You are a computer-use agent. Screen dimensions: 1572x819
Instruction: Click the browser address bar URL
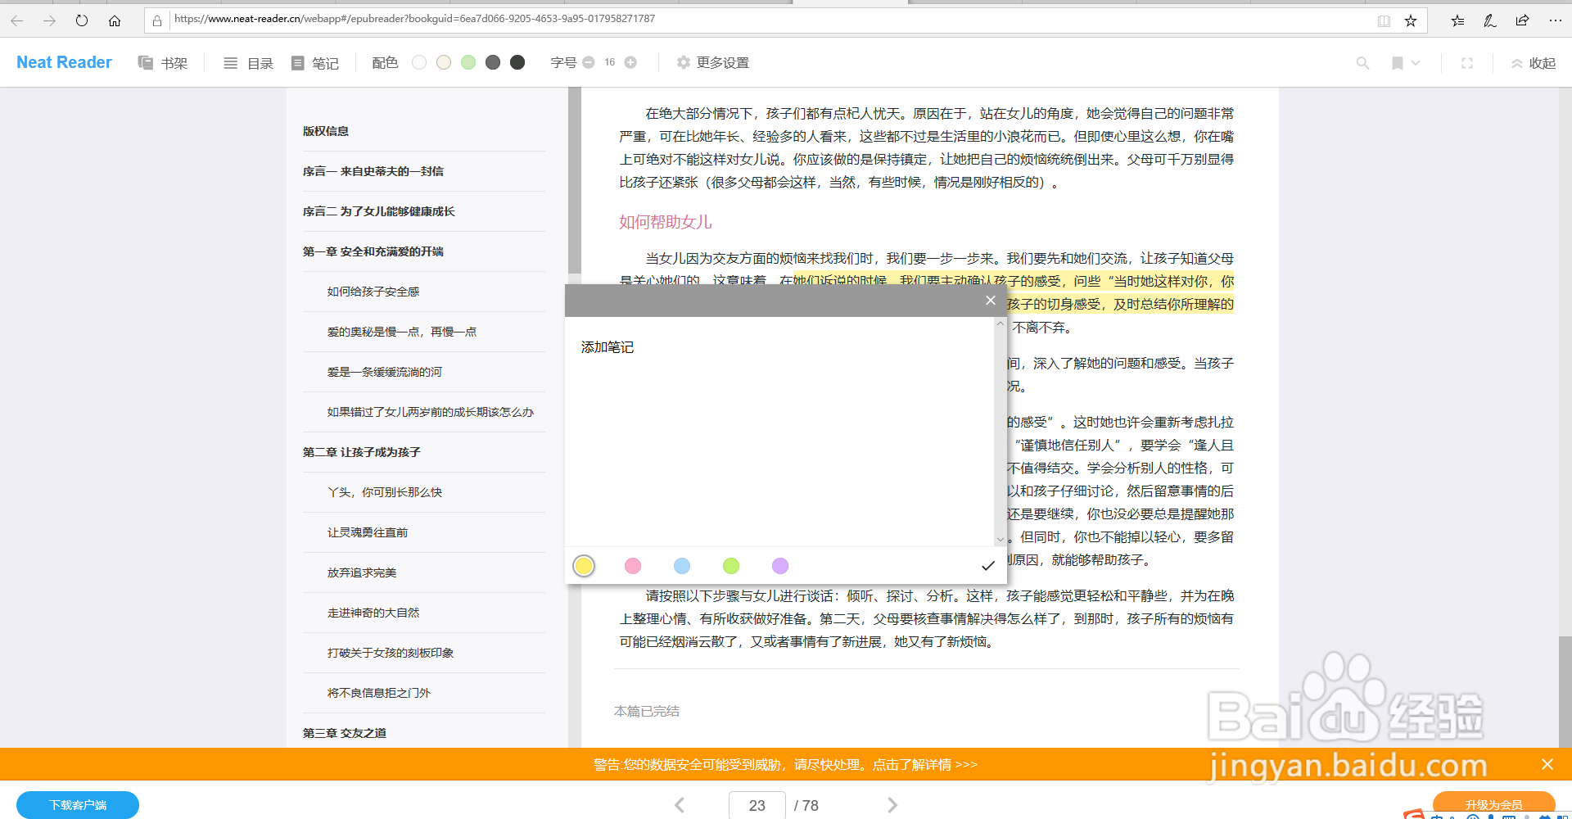pos(414,19)
